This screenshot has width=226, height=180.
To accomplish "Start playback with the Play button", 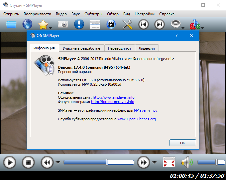I will click(x=10, y=162).
